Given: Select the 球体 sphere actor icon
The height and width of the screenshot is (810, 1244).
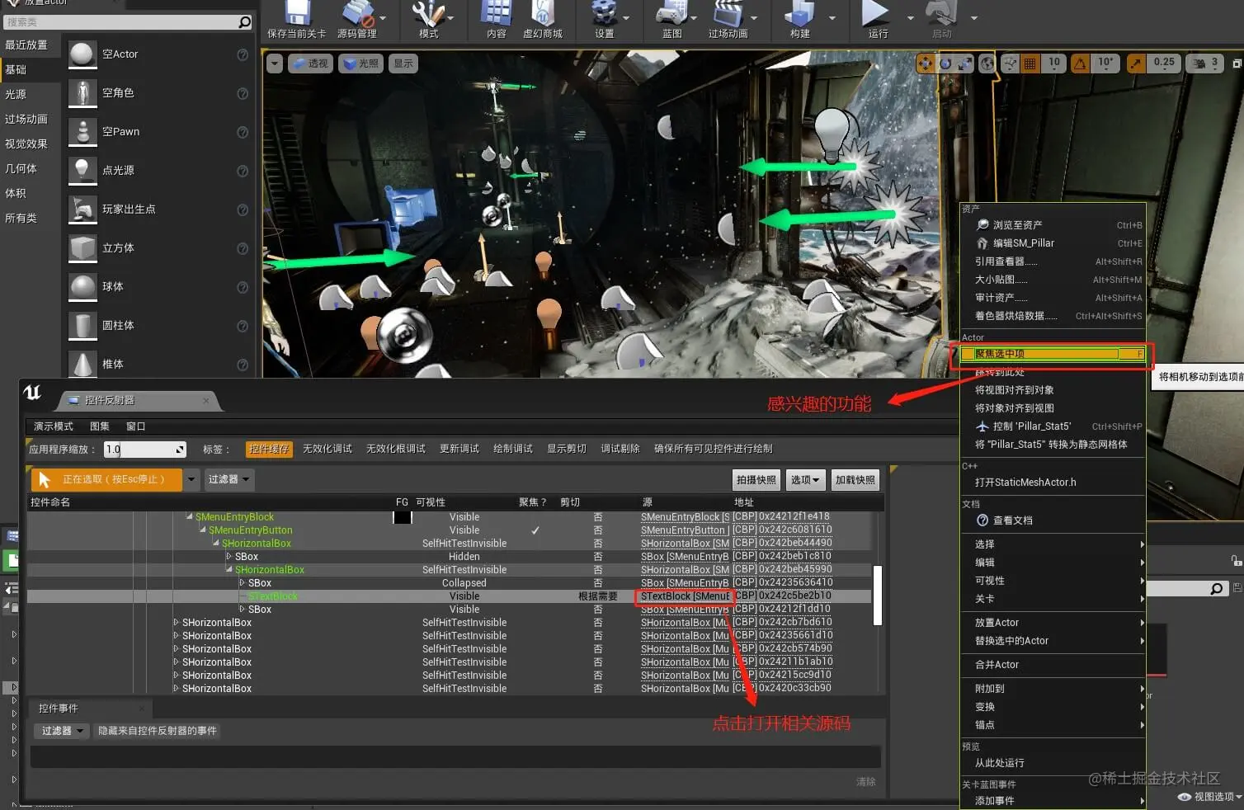Looking at the screenshot, I should (82, 287).
